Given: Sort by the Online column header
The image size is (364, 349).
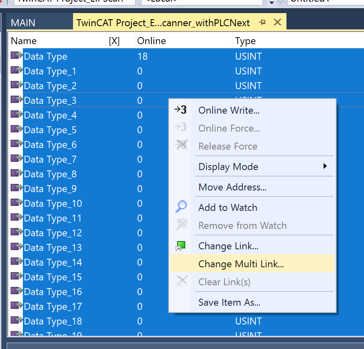Looking at the screenshot, I should (x=183, y=41).
